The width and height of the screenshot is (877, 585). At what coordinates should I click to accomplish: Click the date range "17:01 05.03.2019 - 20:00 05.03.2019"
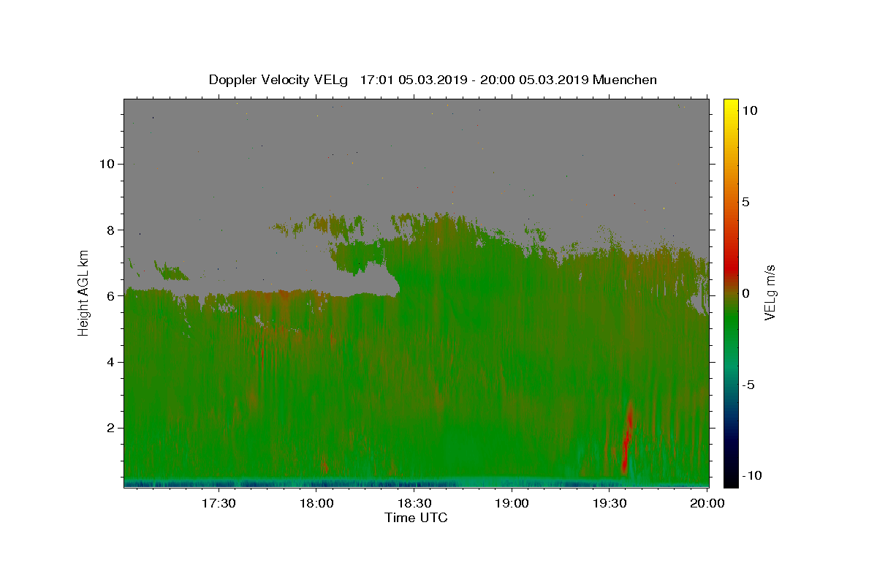pyautogui.click(x=474, y=80)
